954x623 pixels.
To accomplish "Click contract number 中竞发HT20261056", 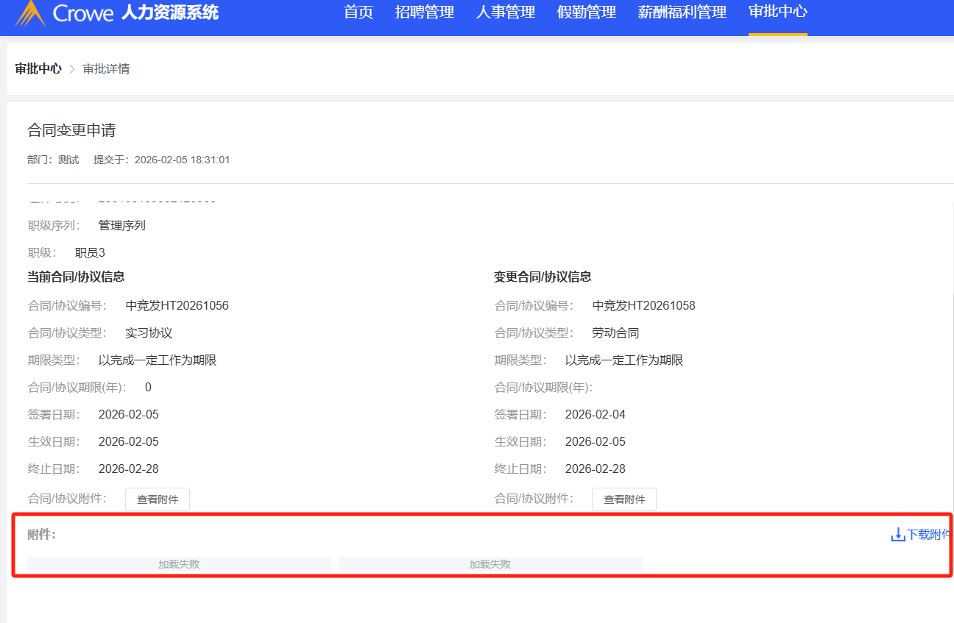I will click(x=177, y=306).
